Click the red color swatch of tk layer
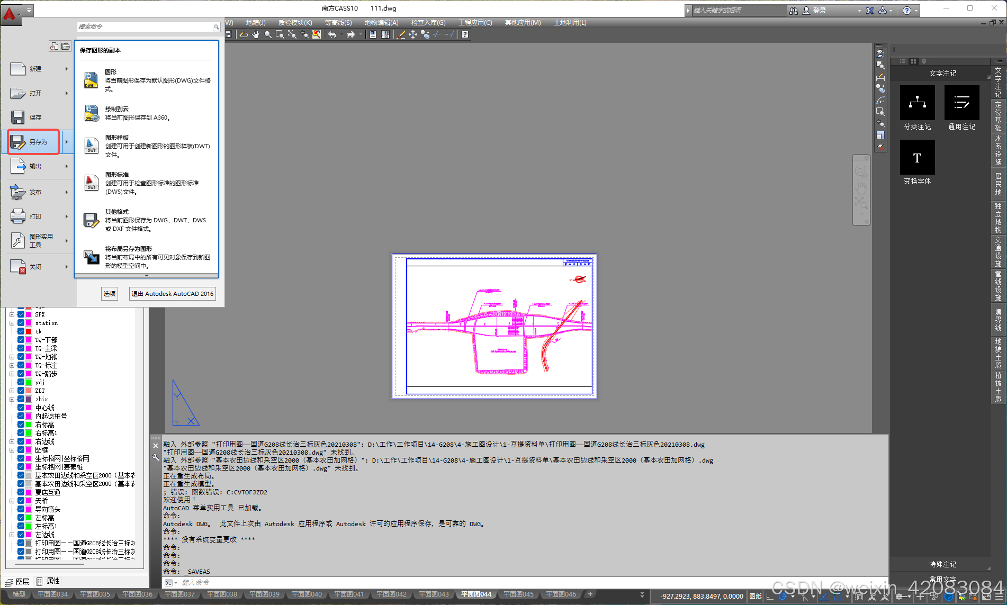The height and width of the screenshot is (605, 1007). pyautogui.click(x=29, y=331)
